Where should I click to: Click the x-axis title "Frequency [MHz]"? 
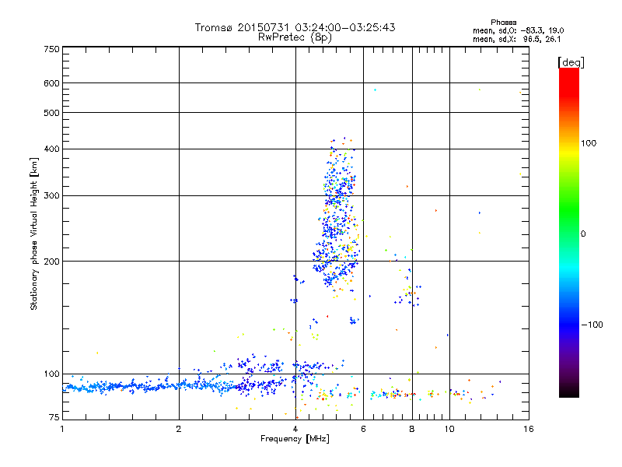click(x=295, y=439)
